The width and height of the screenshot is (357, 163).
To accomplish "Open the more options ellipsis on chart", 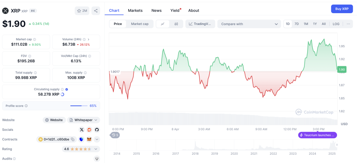I will 348,24.
